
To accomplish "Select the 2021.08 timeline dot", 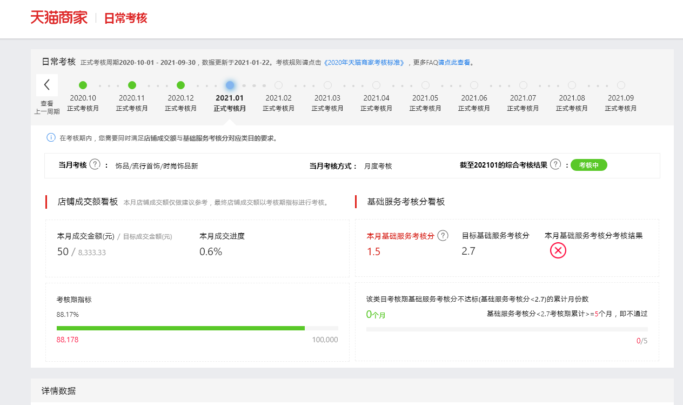I will [x=572, y=85].
